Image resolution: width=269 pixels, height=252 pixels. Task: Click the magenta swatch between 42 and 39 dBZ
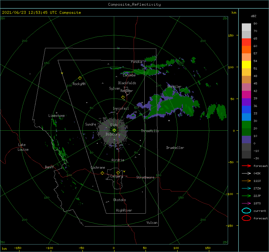click(246, 95)
